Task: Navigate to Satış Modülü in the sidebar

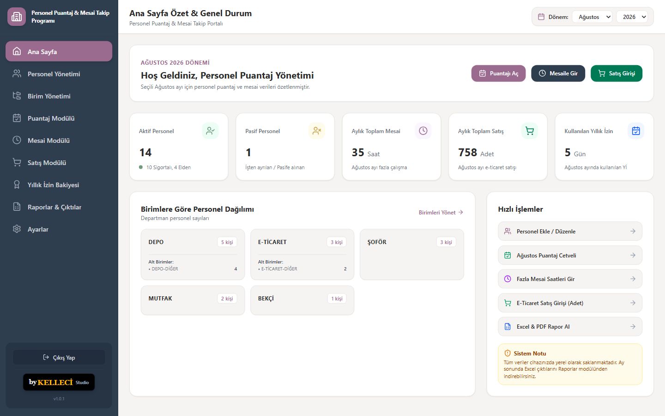Action: [x=59, y=162]
